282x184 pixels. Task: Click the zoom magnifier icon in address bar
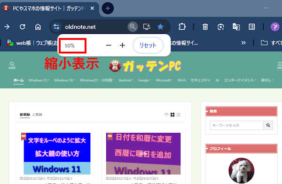(x=133, y=27)
